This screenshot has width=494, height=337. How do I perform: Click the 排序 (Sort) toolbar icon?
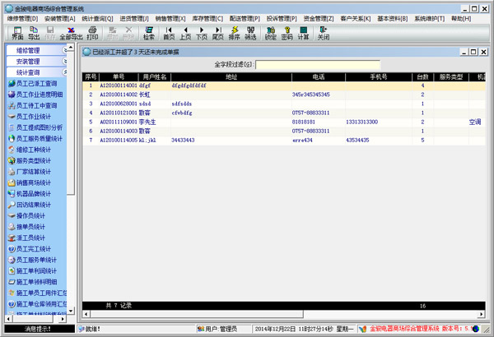click(x=234, y=32)
